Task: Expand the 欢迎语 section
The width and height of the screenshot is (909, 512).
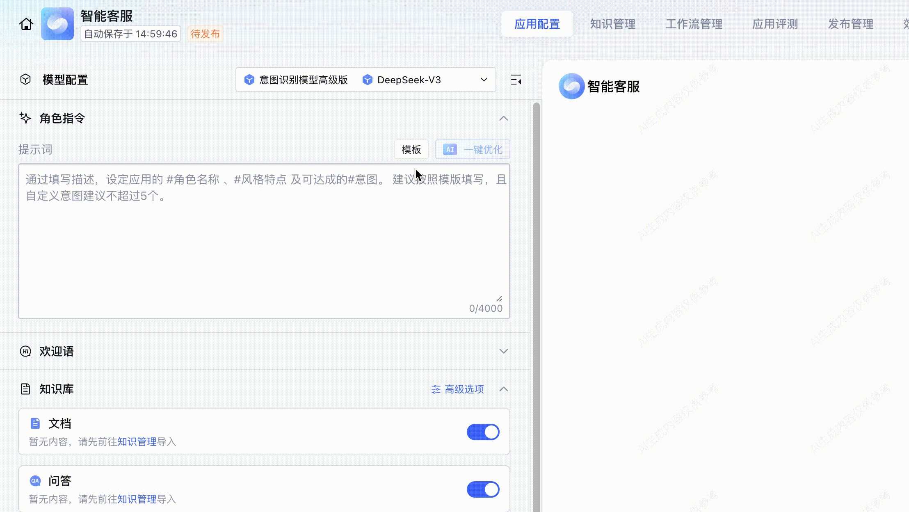Action: (x=504, y=351)
